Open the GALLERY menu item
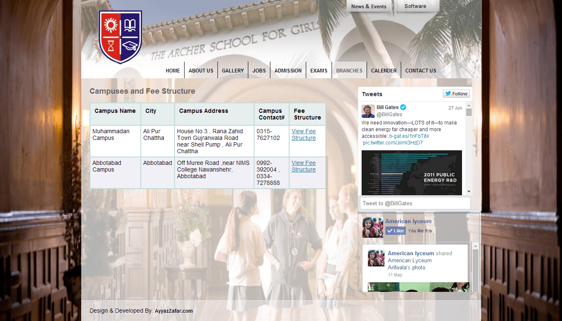This screenshot has width=562, height=321. 233,70
